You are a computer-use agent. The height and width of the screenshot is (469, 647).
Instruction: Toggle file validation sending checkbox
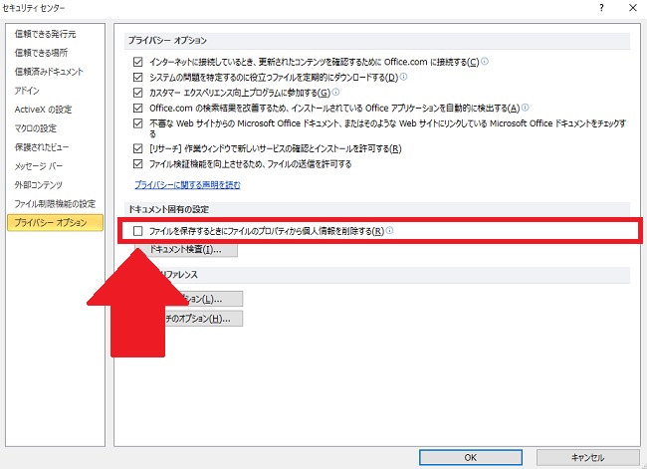(x=137, y=164)
